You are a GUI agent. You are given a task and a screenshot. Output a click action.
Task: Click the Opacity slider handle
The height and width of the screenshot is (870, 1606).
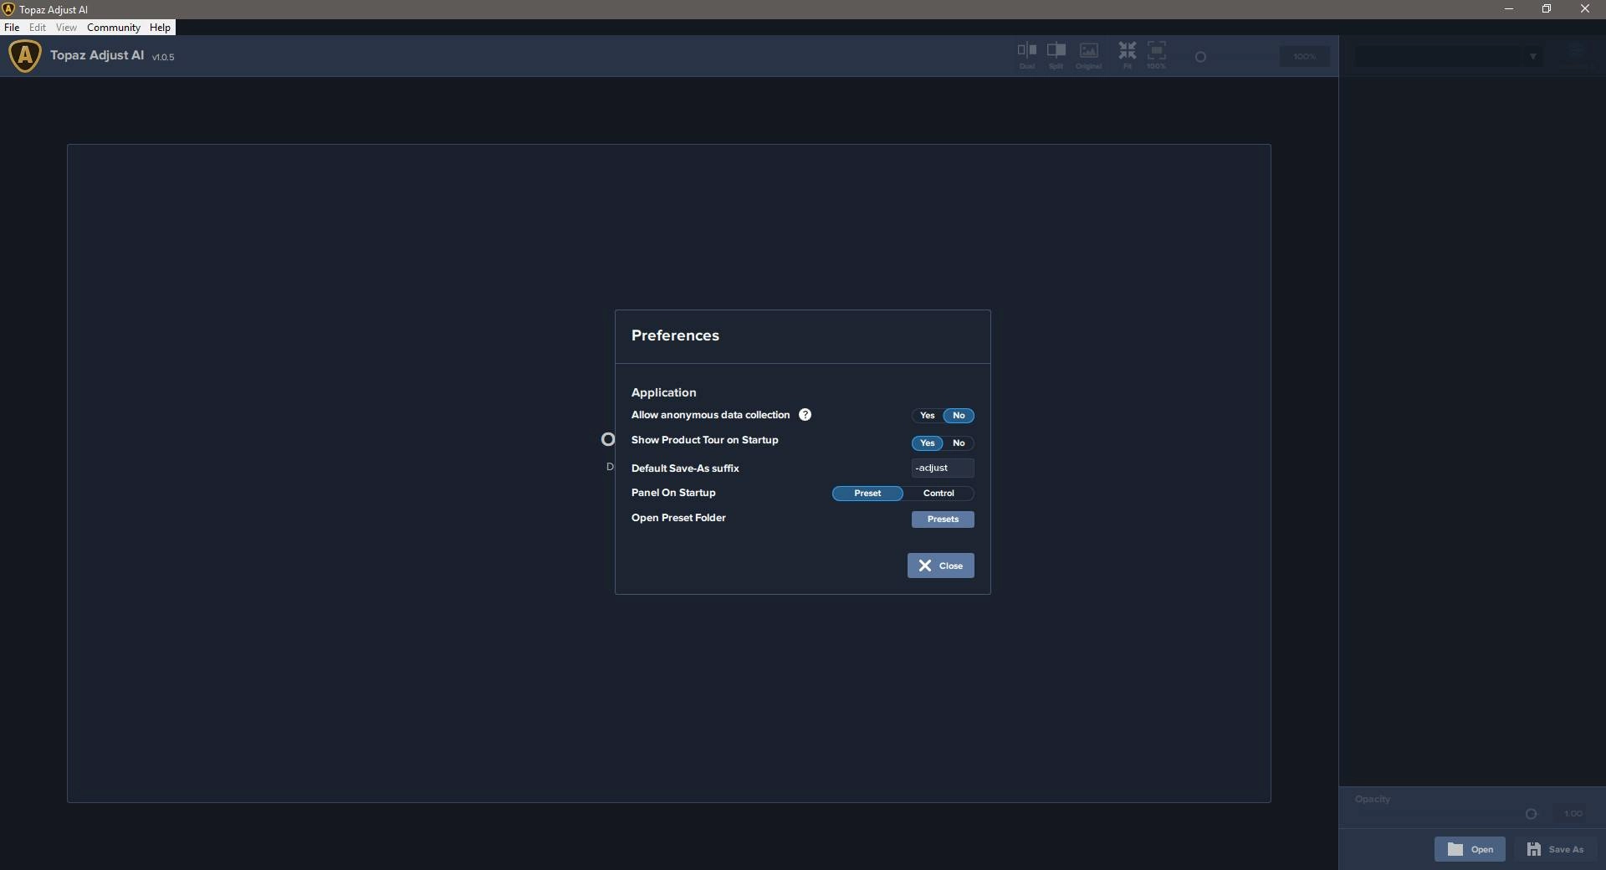click(x=1531, y=814)
